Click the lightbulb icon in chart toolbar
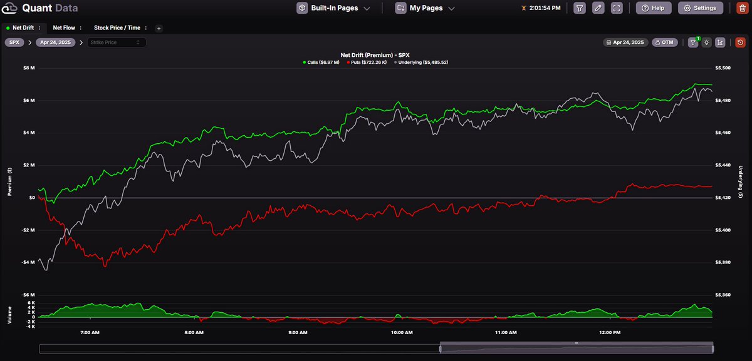 (x=706, y=43)
